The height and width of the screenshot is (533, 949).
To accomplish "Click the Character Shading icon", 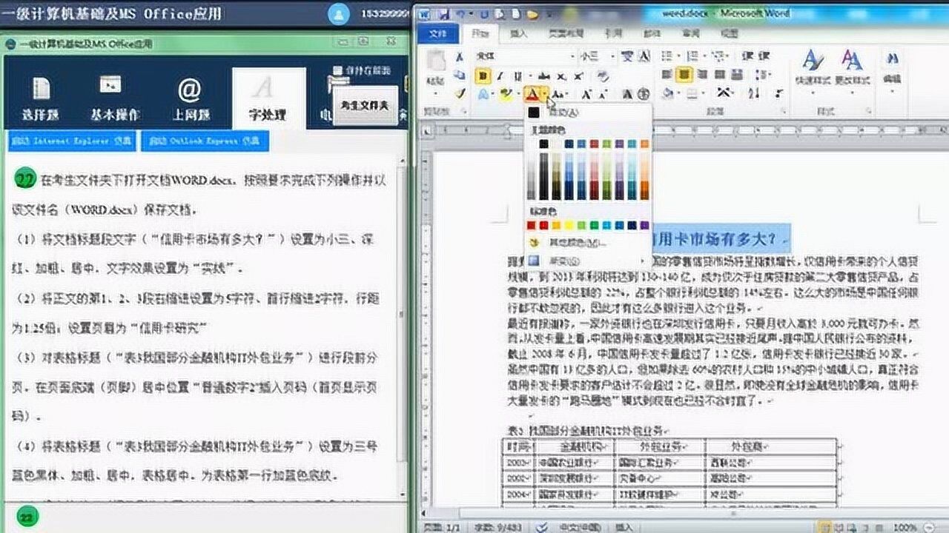I will coord(627,93).
